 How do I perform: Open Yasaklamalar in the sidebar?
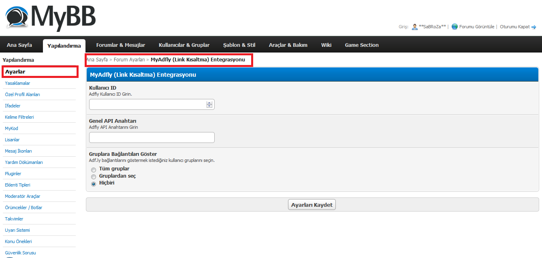click(17, 83)
